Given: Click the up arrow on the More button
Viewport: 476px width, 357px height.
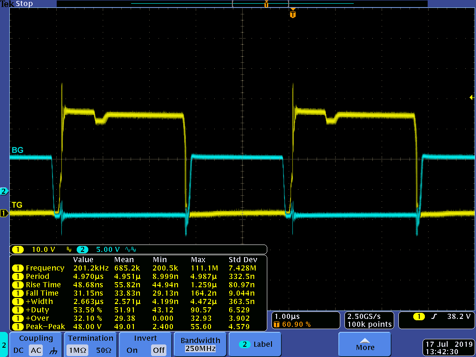Looking at the screenshot, I should (x=364, y=341).
